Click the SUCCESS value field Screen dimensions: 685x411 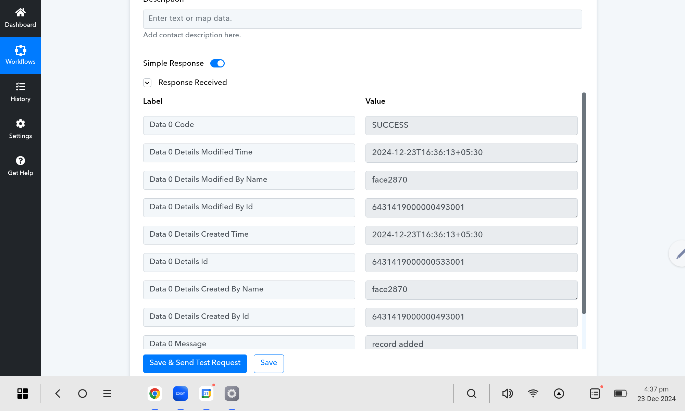click(x=472, y=125)
